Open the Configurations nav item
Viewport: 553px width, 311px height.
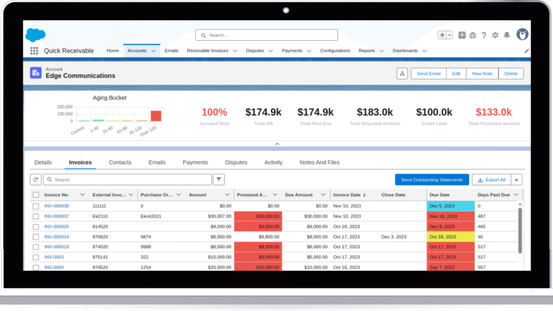tap(335, 50)
